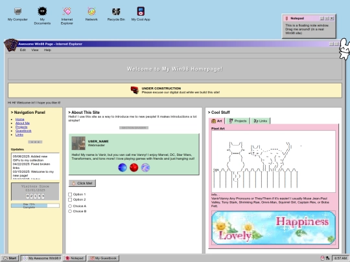Click the Pixel Art label
The image size is (350, 262).
point(218,129)
